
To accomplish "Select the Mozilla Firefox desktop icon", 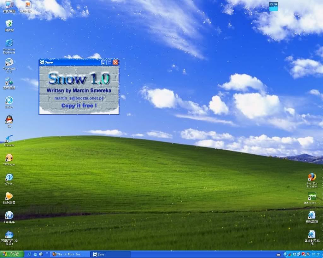I will [312, 181].
